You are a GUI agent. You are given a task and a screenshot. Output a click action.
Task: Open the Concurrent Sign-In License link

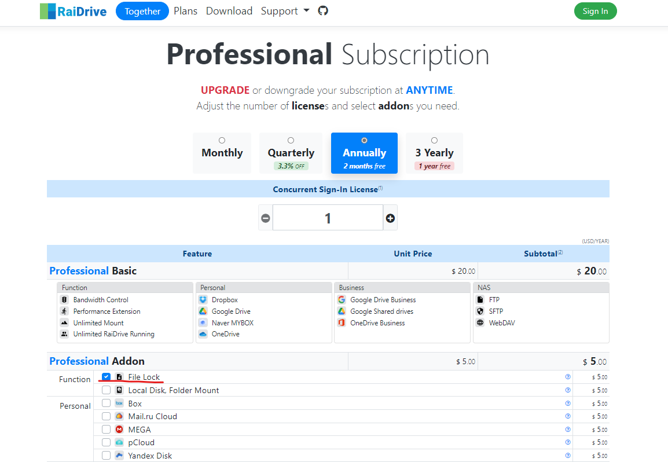pyautogui.click(x=325, y=188)
